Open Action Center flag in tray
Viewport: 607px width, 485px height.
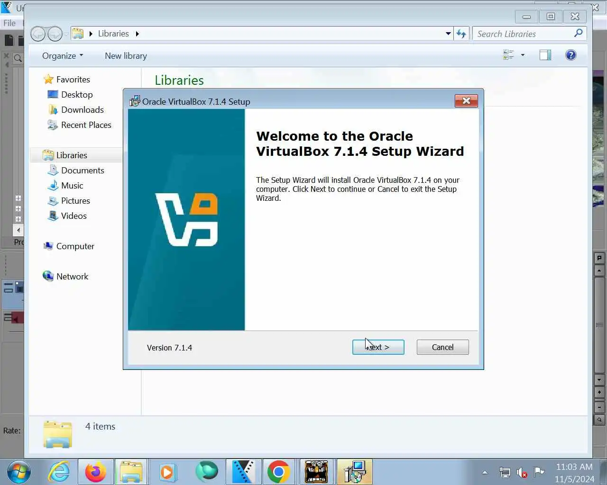click(539, 472)
